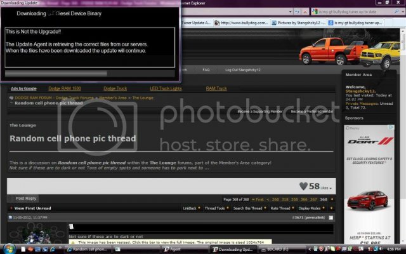
Task: Click the Windows Start orb
Action: point(9,249)
